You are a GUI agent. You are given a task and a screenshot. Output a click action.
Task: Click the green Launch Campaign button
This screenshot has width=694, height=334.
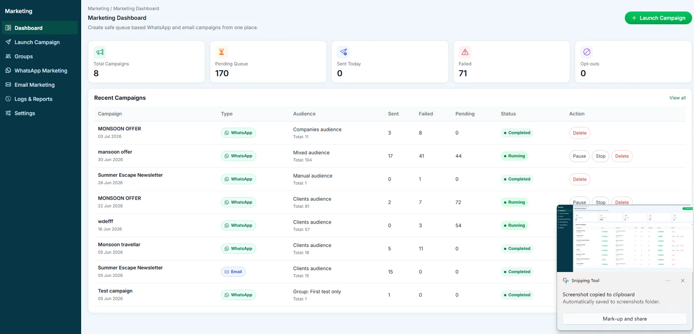658,18
